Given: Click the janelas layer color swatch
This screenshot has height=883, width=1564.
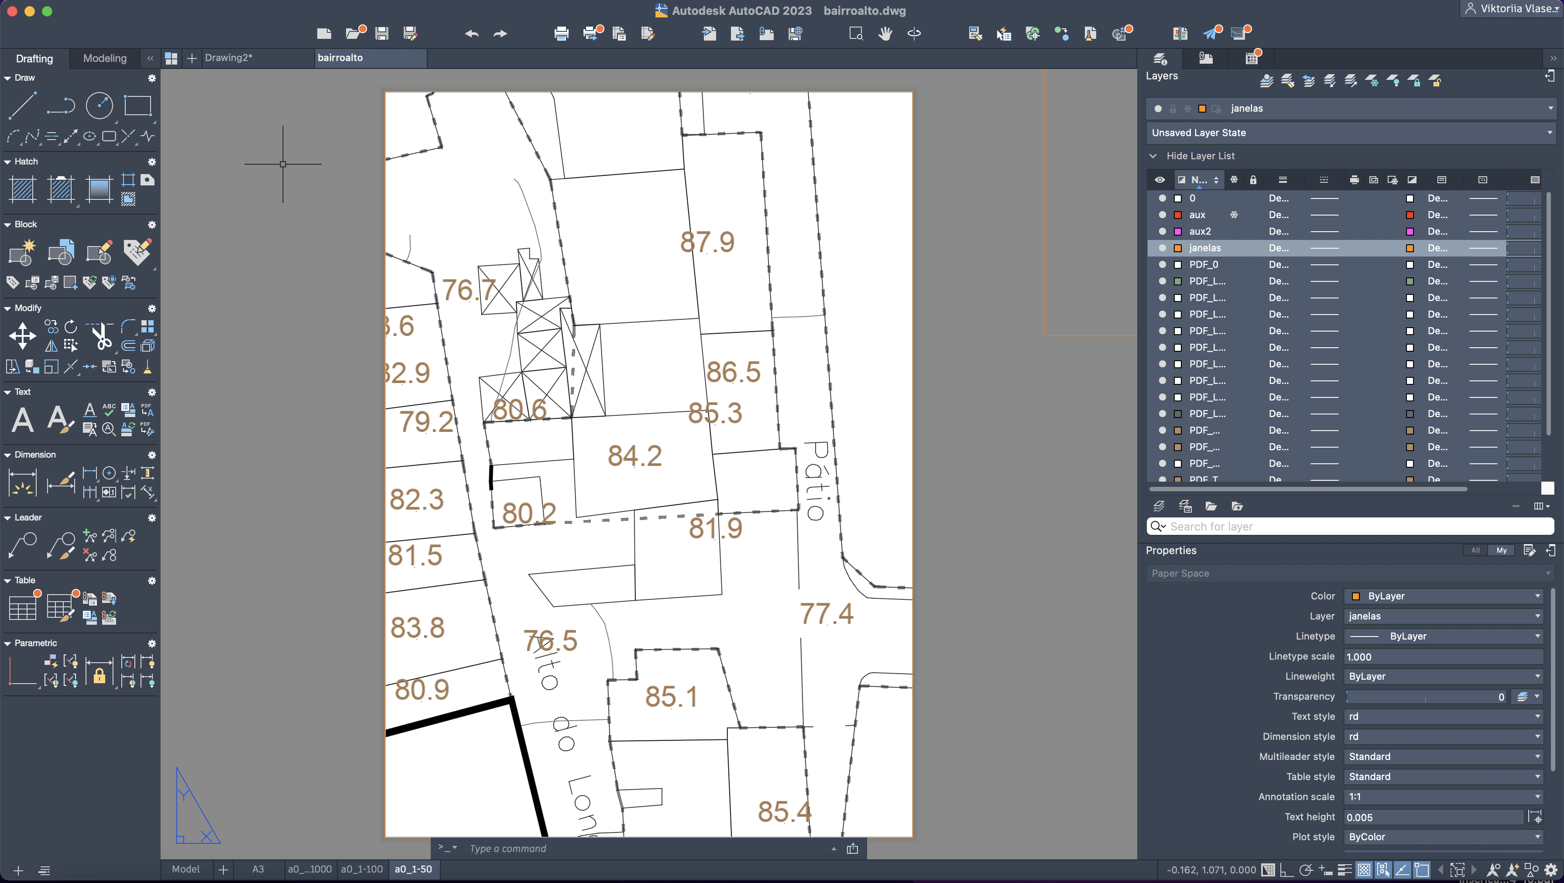Looking at the screenshot, I should coord(1178,248).
